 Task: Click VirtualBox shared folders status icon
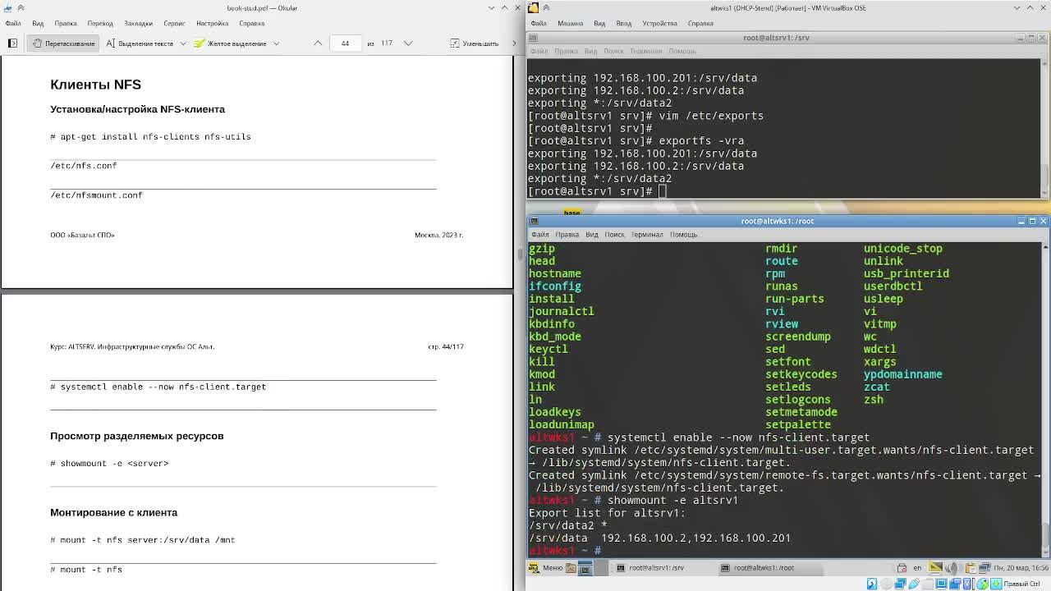(x=928, y=584)
